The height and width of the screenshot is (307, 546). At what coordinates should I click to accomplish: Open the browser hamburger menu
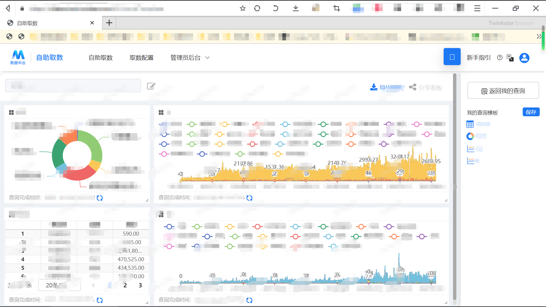click(477, 9)
